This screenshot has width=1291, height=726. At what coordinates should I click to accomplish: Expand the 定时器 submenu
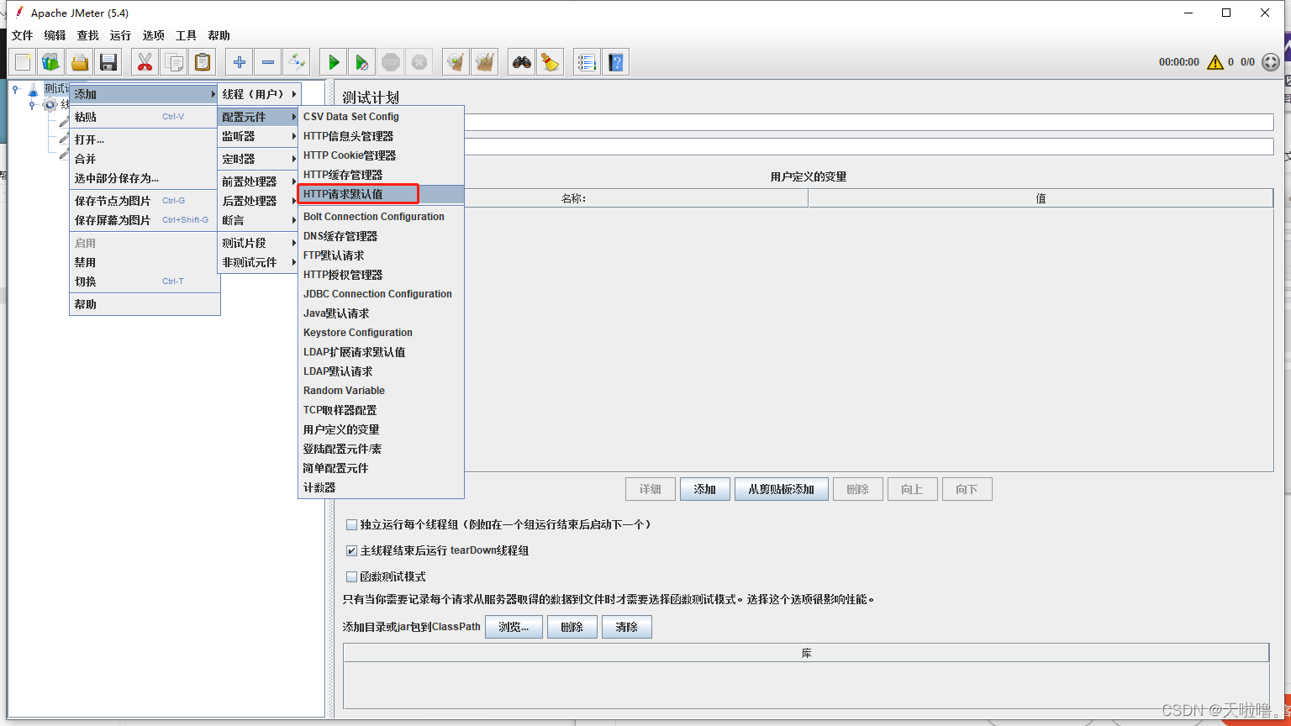(259, 159)
